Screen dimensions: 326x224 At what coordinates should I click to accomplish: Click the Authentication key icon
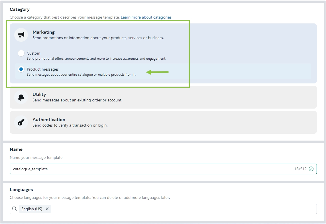tap(21, 122)
